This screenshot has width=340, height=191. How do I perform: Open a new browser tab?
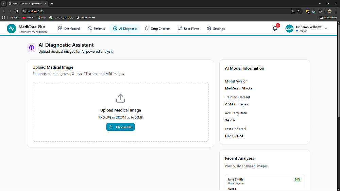[x=52, y=3]
